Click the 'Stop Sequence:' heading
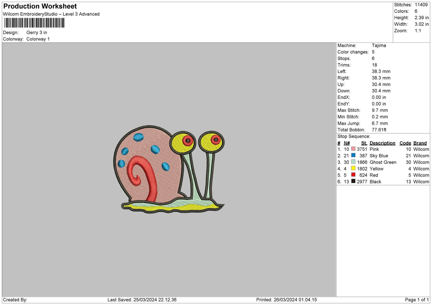Screen dimensions: 432x305 click(354, 136)
